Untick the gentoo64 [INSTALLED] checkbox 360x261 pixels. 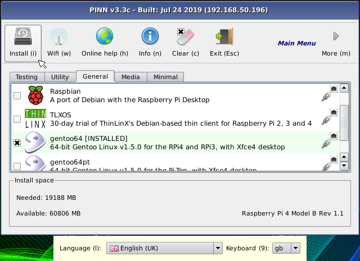pos(17,143)
